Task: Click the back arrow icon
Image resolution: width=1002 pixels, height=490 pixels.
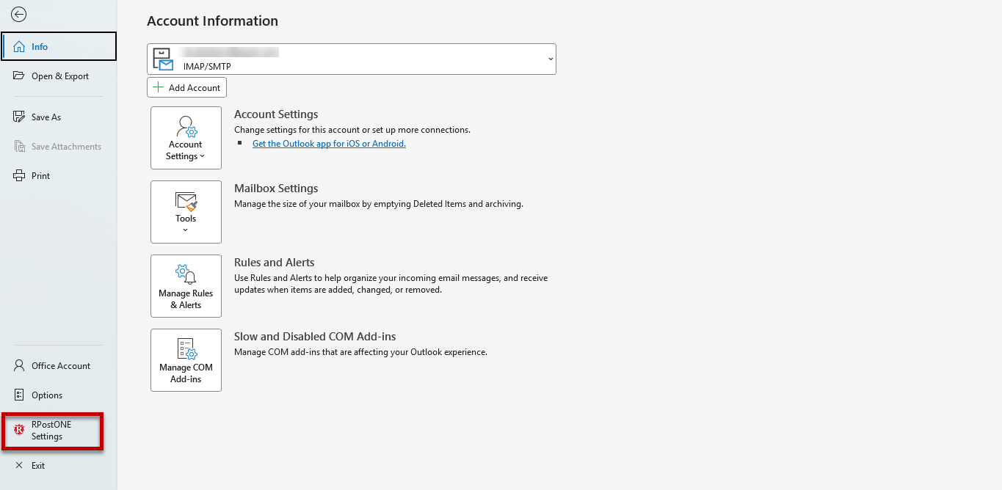Action: 19,15
